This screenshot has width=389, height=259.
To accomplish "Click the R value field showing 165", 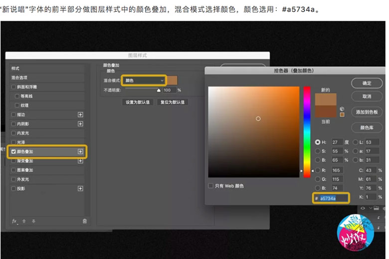I will [337, 170].
